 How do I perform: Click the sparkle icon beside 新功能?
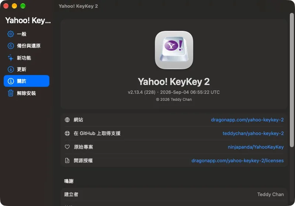coord(11,58)
